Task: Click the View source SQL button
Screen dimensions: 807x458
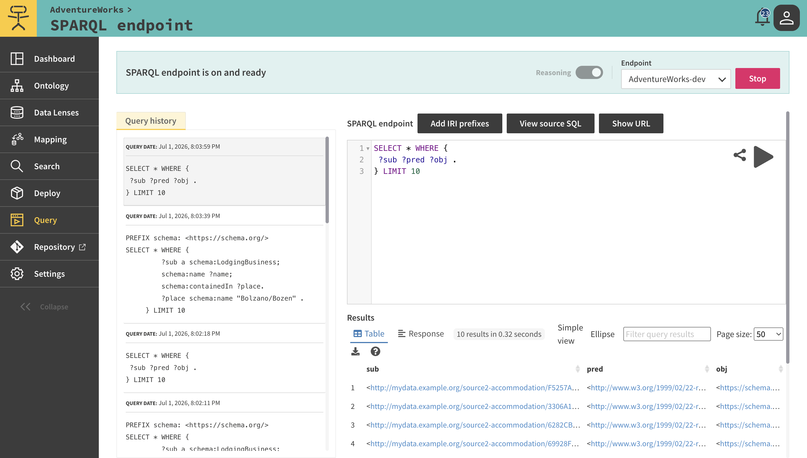Action: click(550, 123)
